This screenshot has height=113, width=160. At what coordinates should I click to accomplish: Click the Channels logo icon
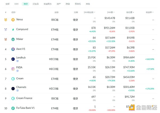pos(13,88)
